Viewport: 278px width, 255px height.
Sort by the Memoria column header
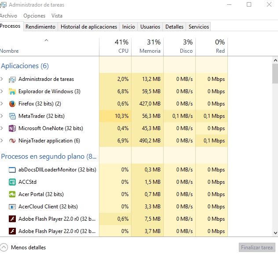147,47
